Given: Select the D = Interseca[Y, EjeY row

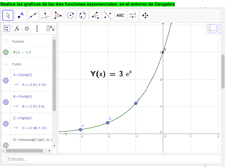Looking at the screenshot, I should click(x=33, y=140).
